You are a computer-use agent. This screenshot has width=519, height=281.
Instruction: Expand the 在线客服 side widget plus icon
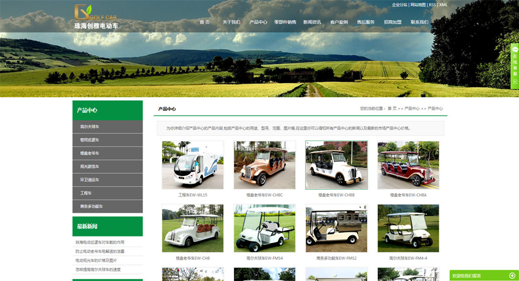[515, 82]
